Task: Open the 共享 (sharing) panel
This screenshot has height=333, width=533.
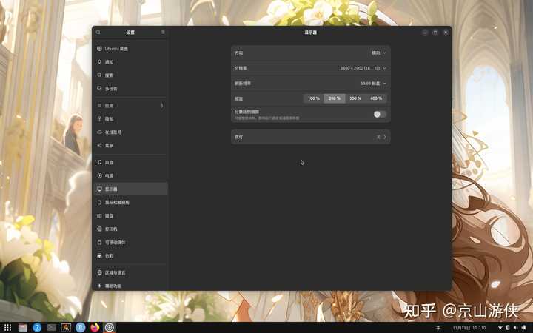Action: [131, 146]
